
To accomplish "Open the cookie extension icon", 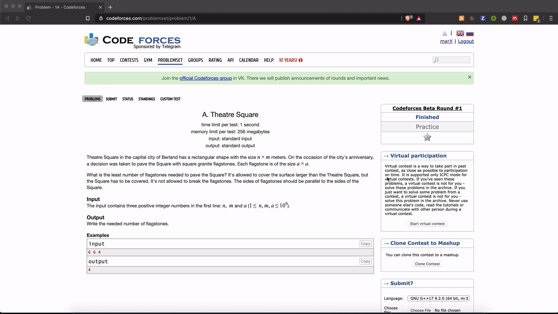I will tap(472, 18).
